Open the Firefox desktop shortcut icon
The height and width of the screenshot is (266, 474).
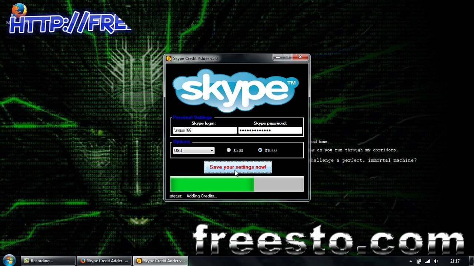(19, 11)
